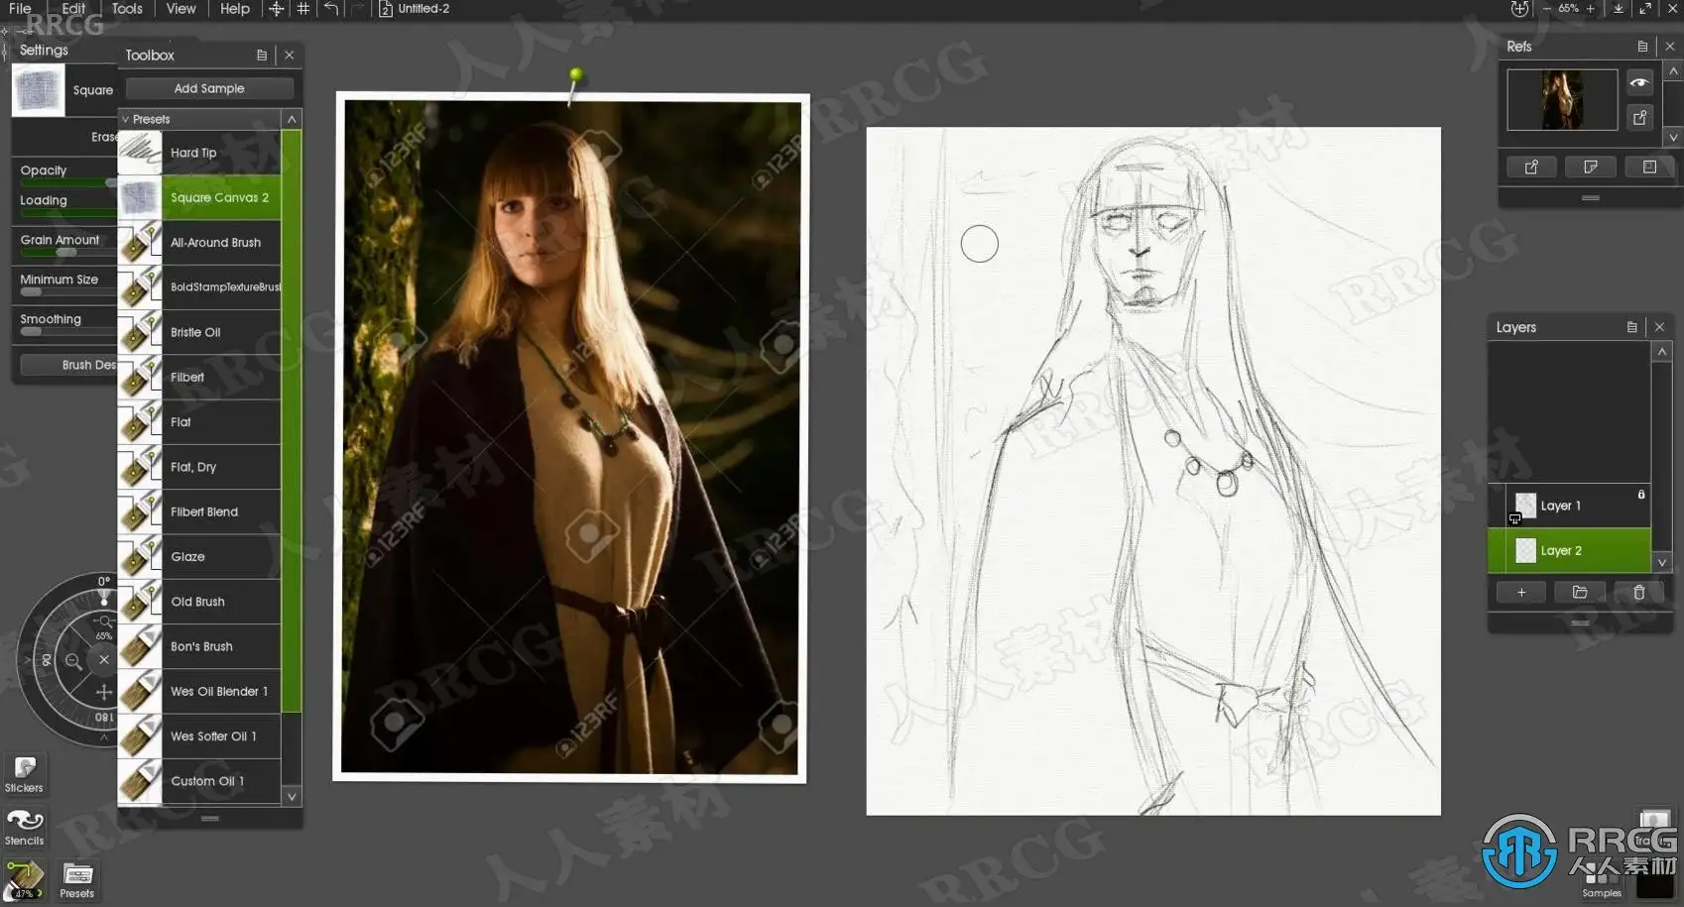Screen dimensions: 1684x907
Task: Click Layers panel scroll down arrow
Action: coord(1662,562)
